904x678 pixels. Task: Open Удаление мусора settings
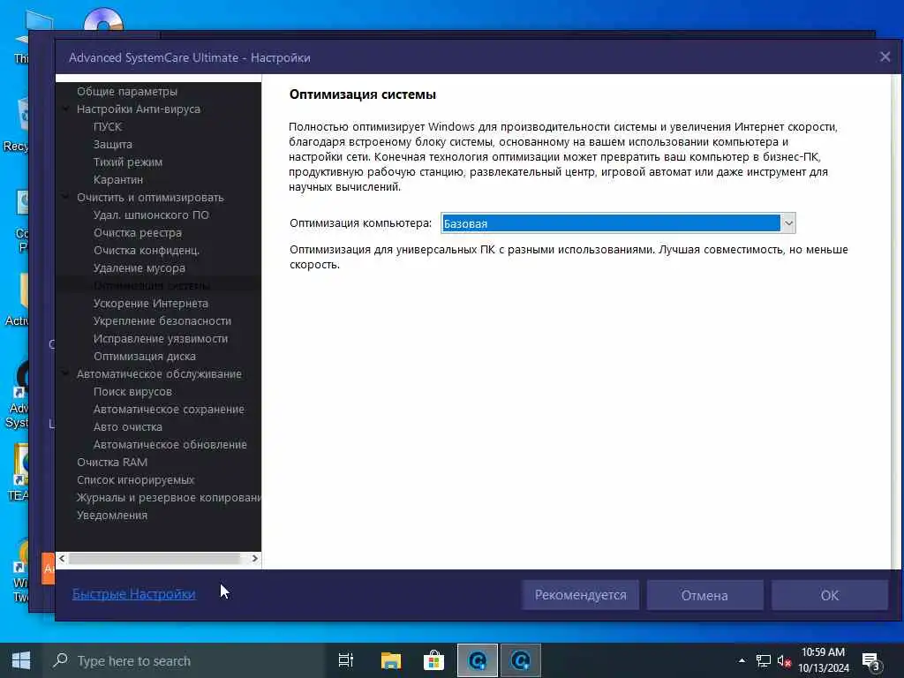[x=139, y=267]
